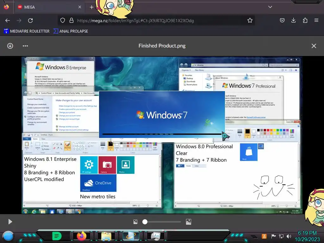Open File Explorer from the taskbar
324x243 pixels.
[x=106, y=236]
